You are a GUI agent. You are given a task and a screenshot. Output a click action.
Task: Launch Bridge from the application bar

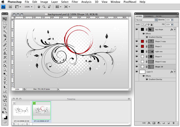(10, 7)
